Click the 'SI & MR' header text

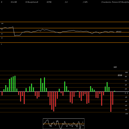(14, 2)
